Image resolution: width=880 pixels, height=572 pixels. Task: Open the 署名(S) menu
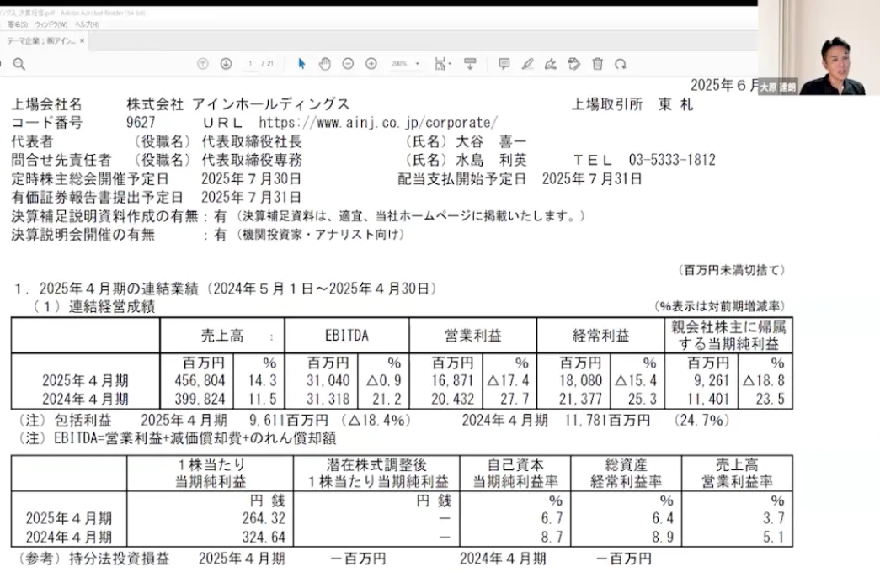pyautogui.click(x=18, y=24)
